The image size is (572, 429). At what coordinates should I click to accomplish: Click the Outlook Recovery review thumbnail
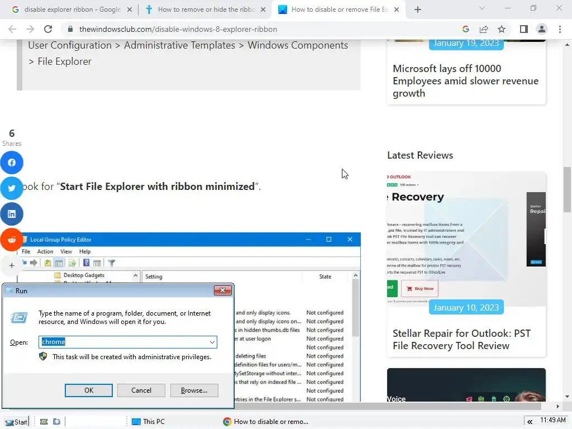[x=466, y=239]
